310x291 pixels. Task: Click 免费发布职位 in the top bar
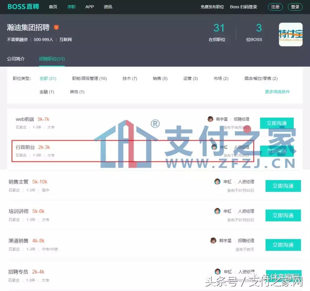212,7
